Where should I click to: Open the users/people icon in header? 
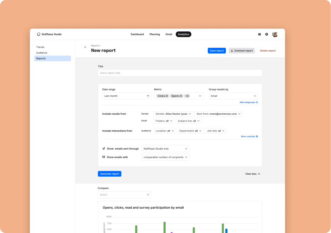[x=260, y=34]
